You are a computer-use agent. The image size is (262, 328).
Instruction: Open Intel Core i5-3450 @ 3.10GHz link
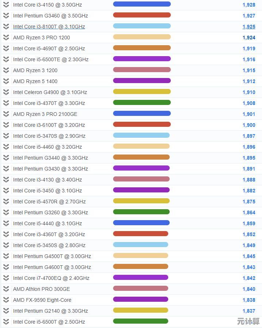(47, 191)
